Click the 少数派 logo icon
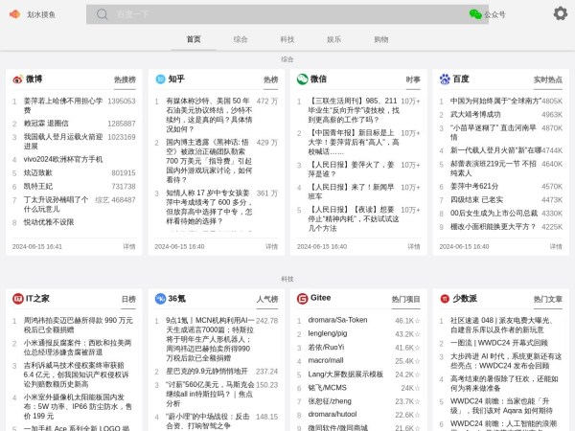The image size is (575, 431). (x=445, y=299)
